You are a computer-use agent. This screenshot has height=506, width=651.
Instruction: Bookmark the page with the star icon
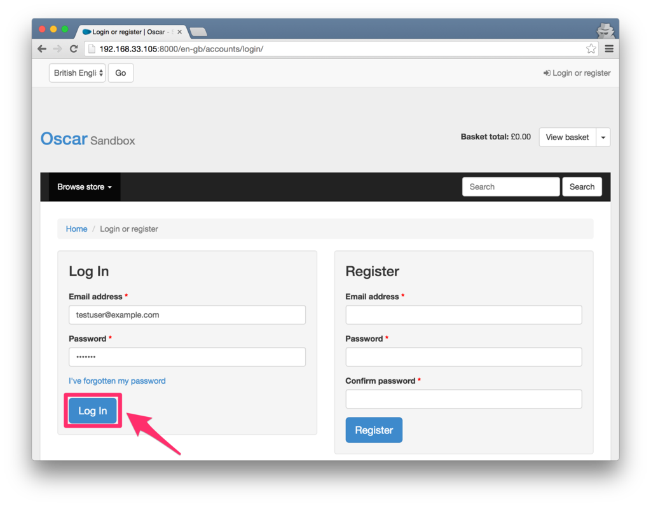[591, 48]
